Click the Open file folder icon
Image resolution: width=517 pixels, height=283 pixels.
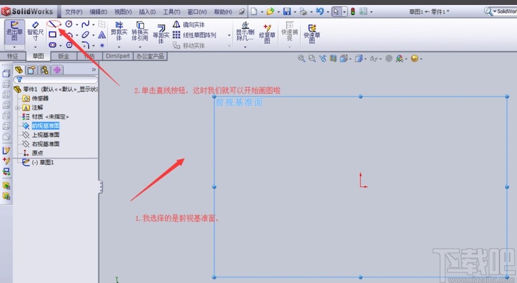[x=270, y=11]
